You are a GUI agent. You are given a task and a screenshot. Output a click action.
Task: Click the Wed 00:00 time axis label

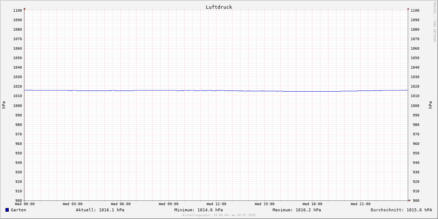(x=25, y=204)
